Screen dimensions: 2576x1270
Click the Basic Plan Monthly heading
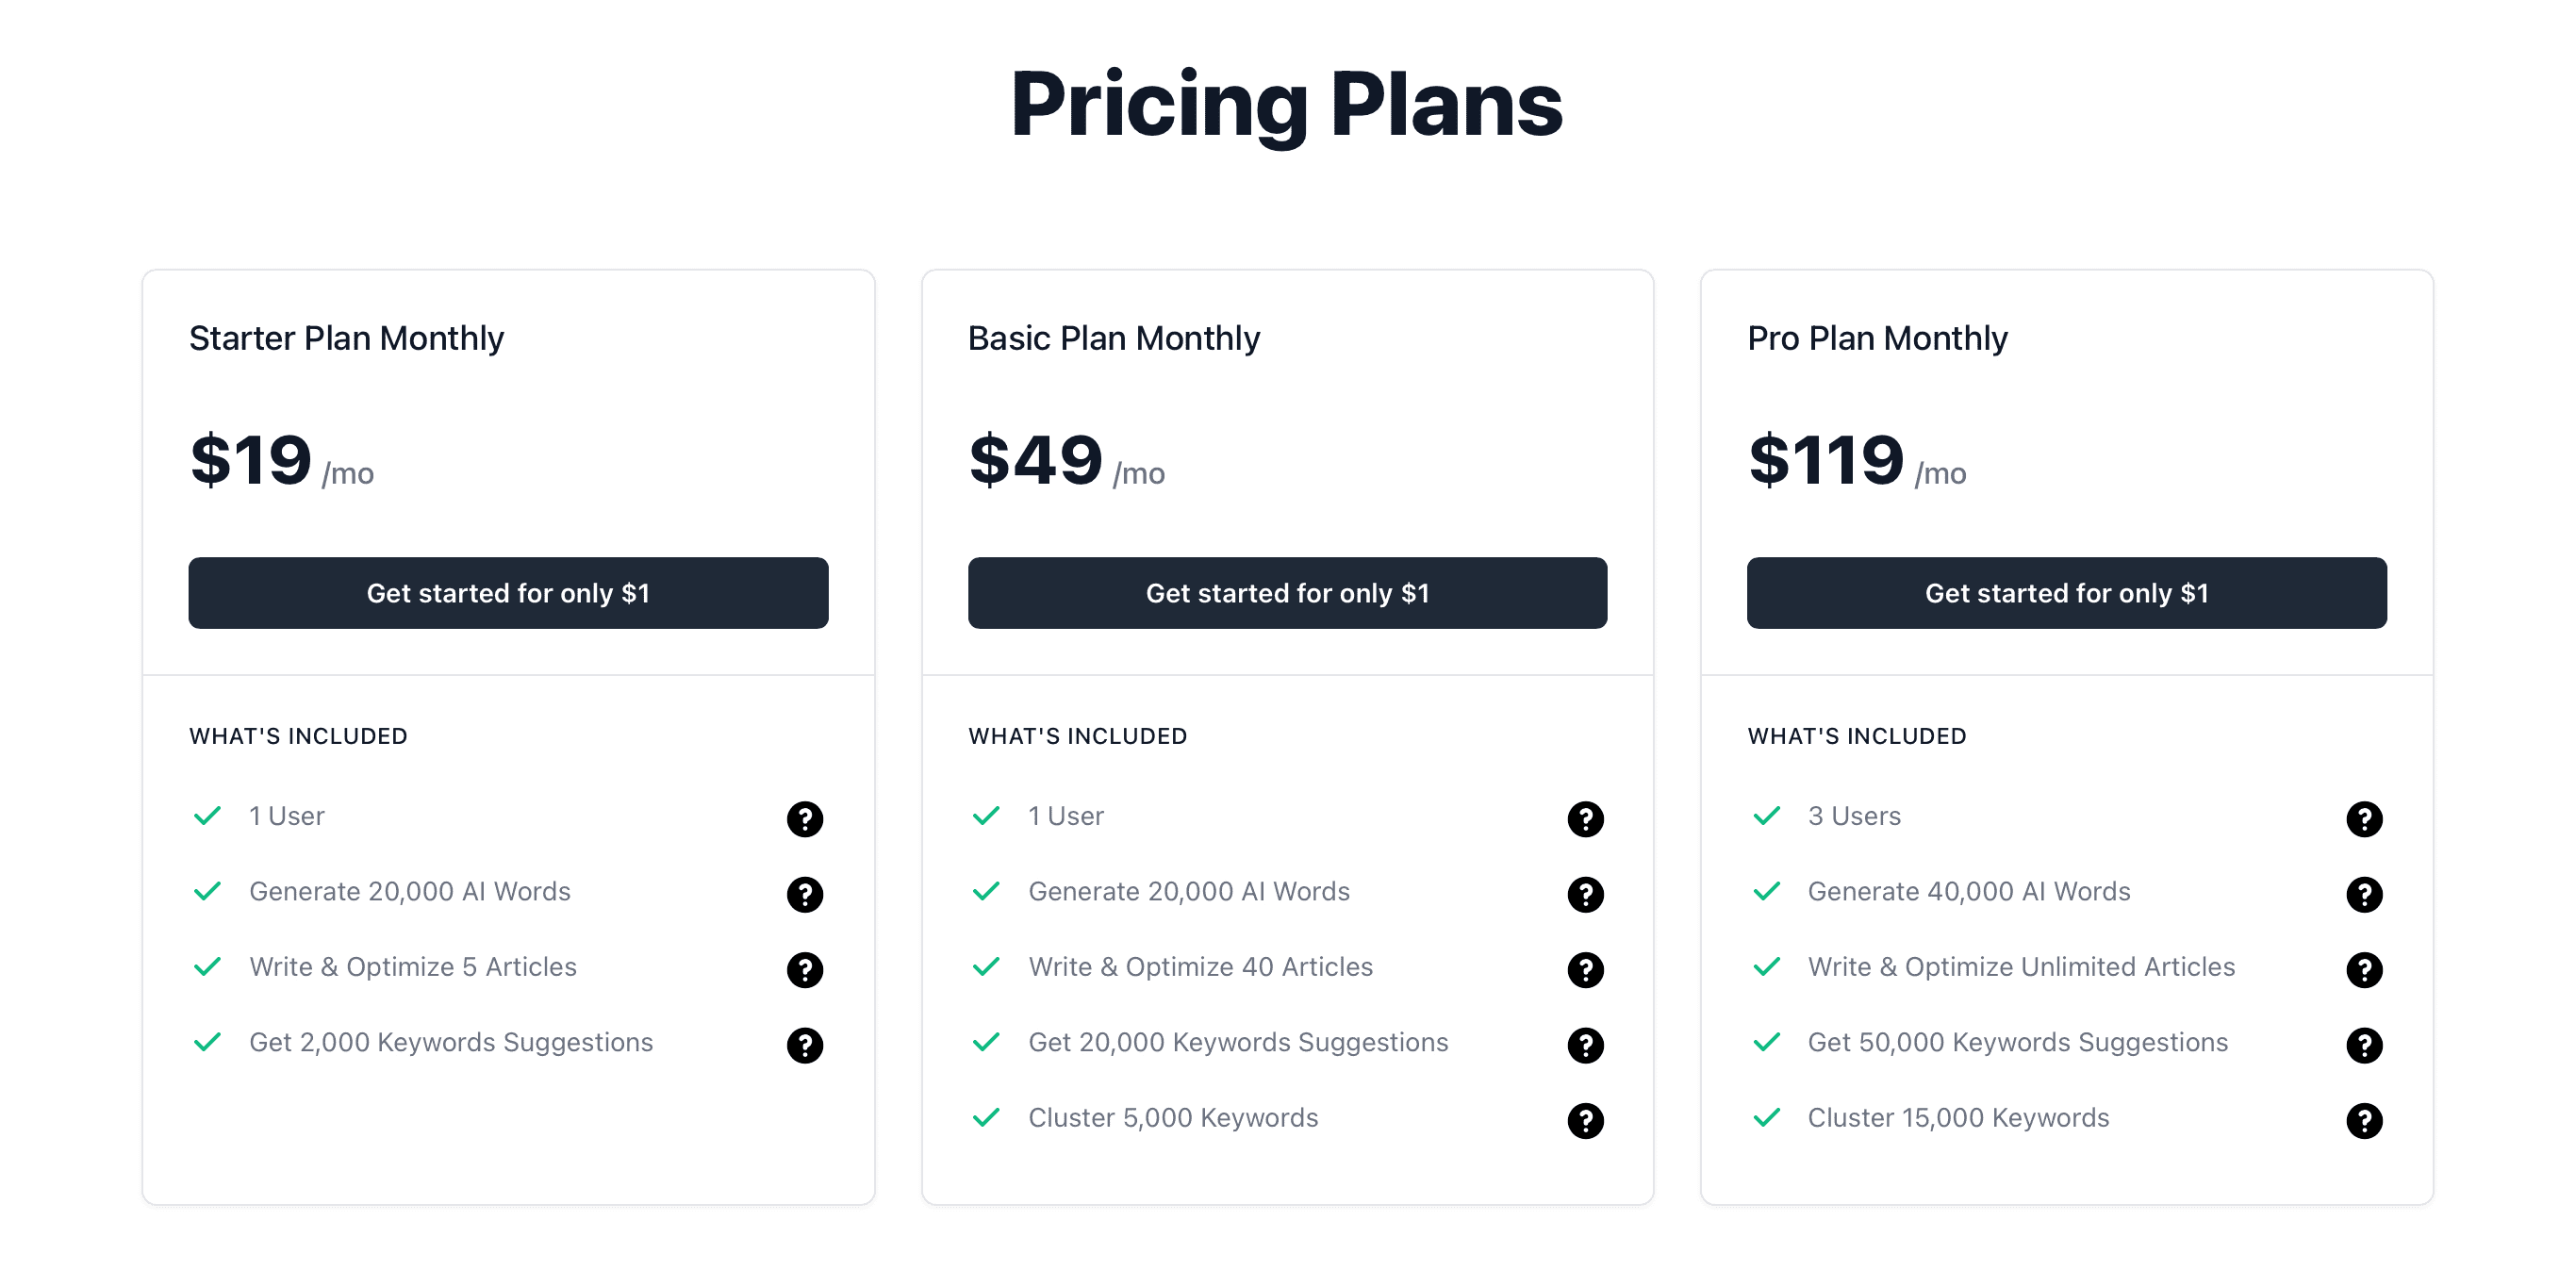(x=1113, y=338)
